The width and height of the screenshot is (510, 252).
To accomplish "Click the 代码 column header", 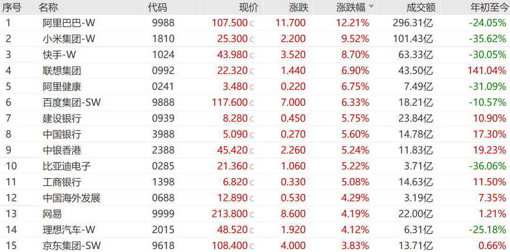I will tap(157, 8).
